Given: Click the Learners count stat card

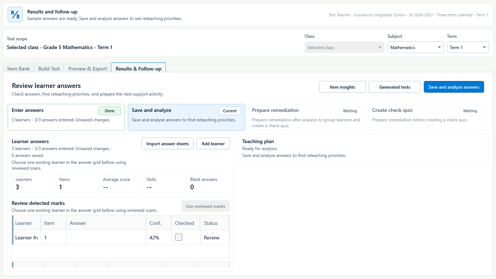Looking at the screenshot, I should point(32,183).
